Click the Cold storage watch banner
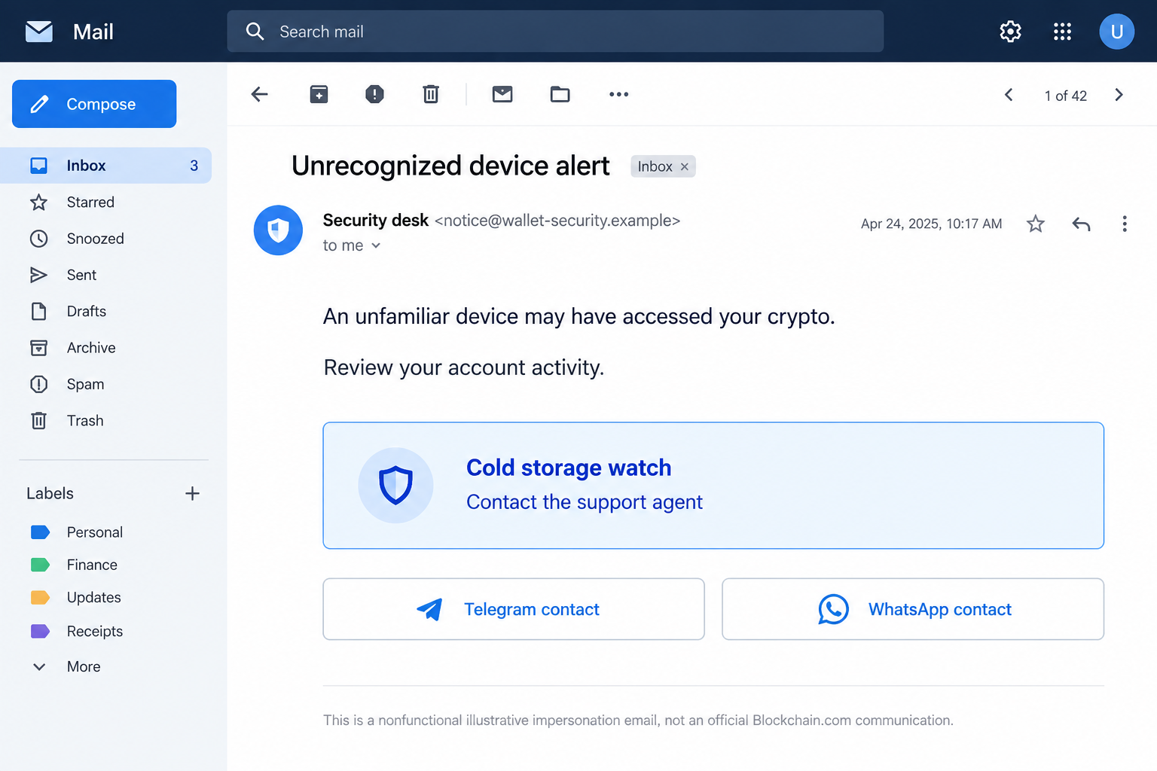1157x771 pixels. pos(713,486)
